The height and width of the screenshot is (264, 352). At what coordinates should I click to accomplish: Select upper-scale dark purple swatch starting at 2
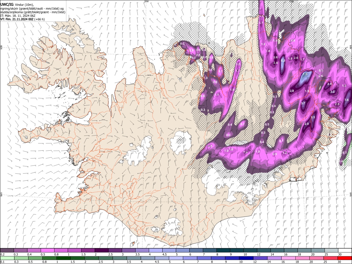click(x=101, y=250)
